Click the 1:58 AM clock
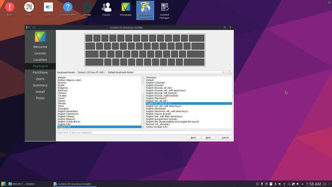 [x=313, y=184]
